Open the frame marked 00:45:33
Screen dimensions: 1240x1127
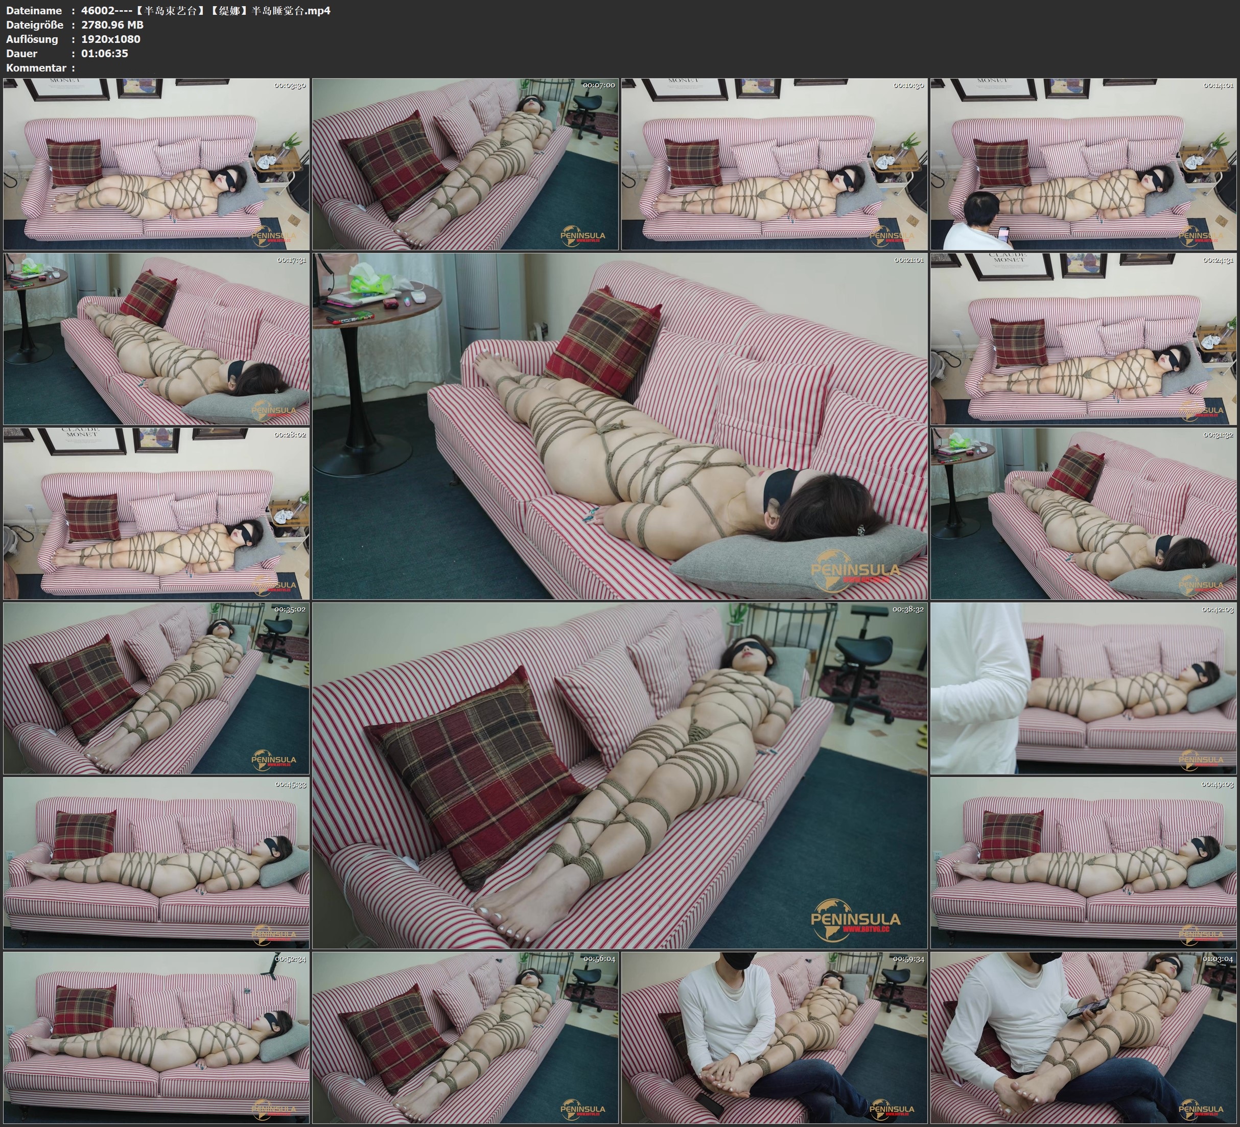pyautogui.click(x=156, y=862)
